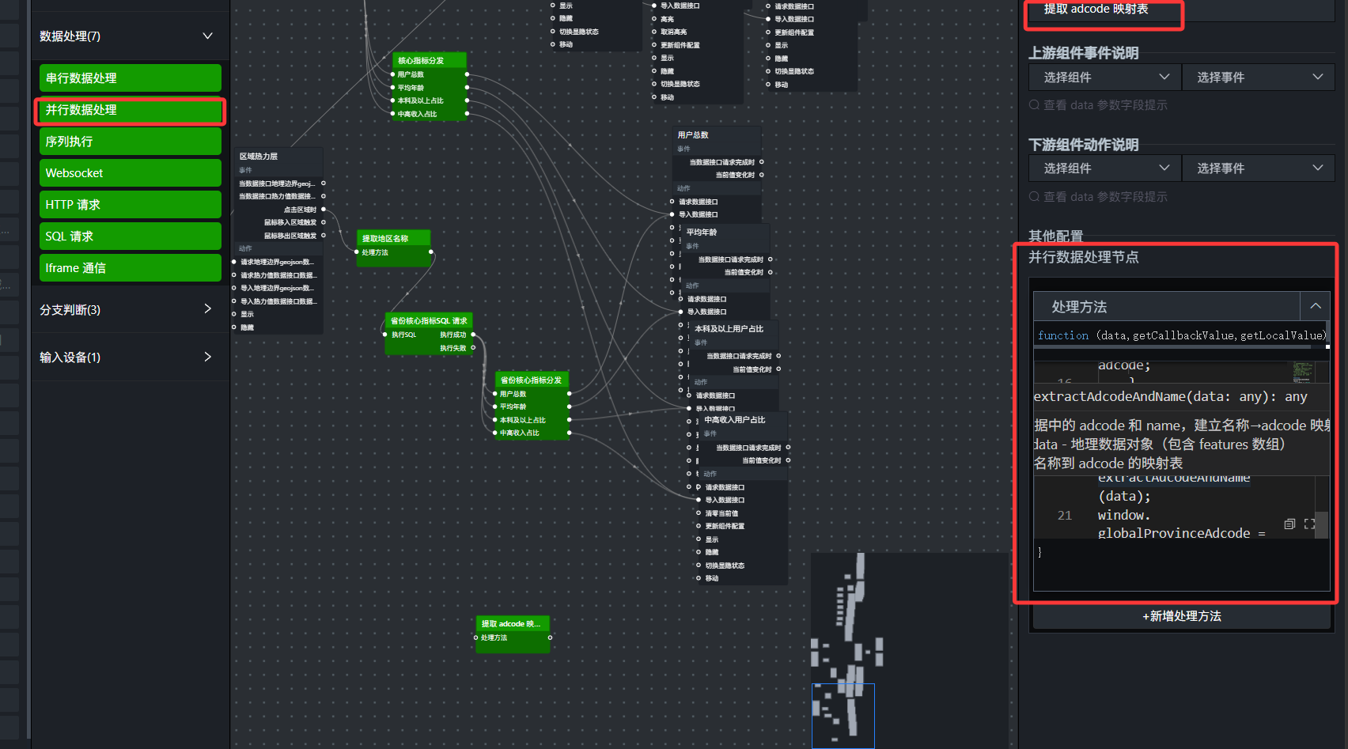Click 区域热力层 显示 action port
1348x749 pixels.
coord(234,314)
